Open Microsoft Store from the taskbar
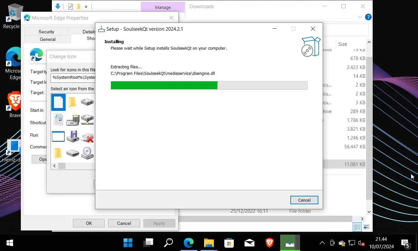The width and height of the screenshot is (418, 251). tap(229, 243)
